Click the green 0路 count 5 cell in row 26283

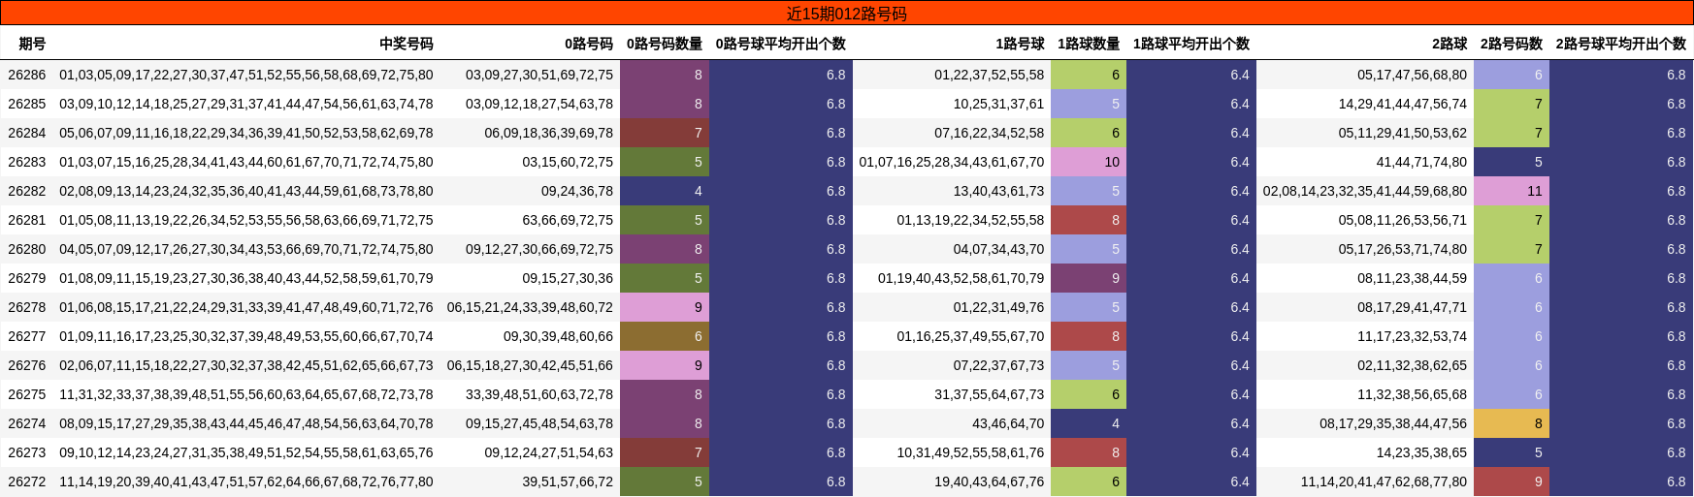click(x=665, y=162)
